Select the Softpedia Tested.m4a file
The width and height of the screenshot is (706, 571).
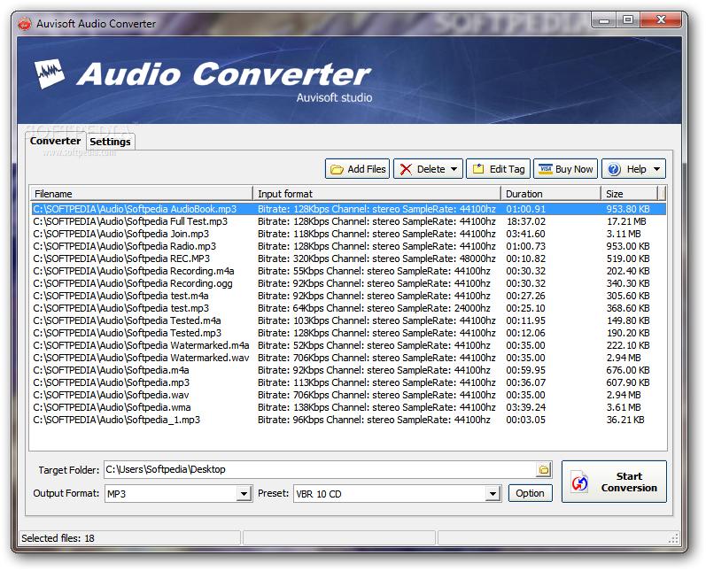point(127,320)
